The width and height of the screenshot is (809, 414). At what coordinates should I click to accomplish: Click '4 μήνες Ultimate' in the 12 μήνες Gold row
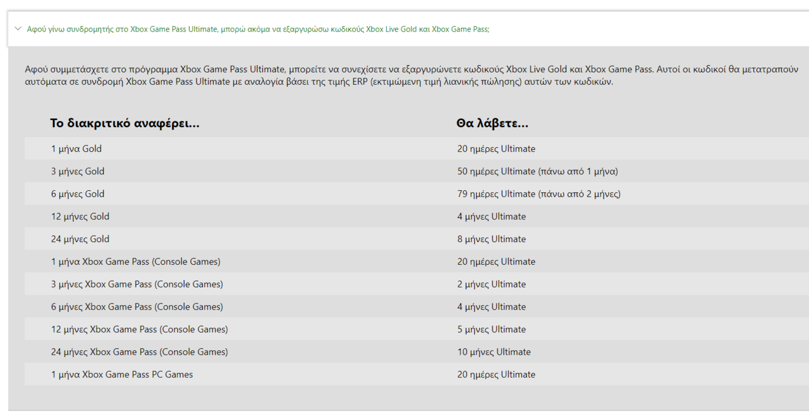[492, 216]
